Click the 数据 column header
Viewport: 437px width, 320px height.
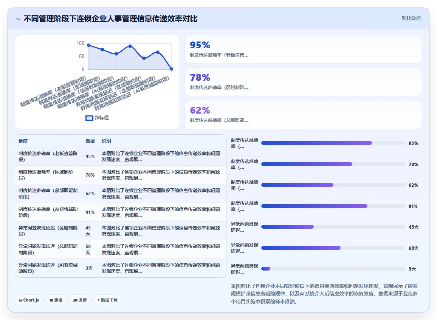[x=90, y=141]
